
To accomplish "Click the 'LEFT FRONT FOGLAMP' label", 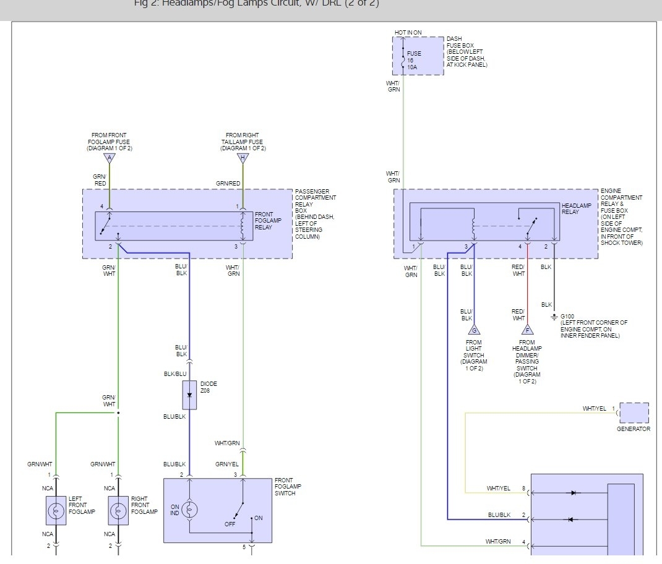I will [82, 505].
